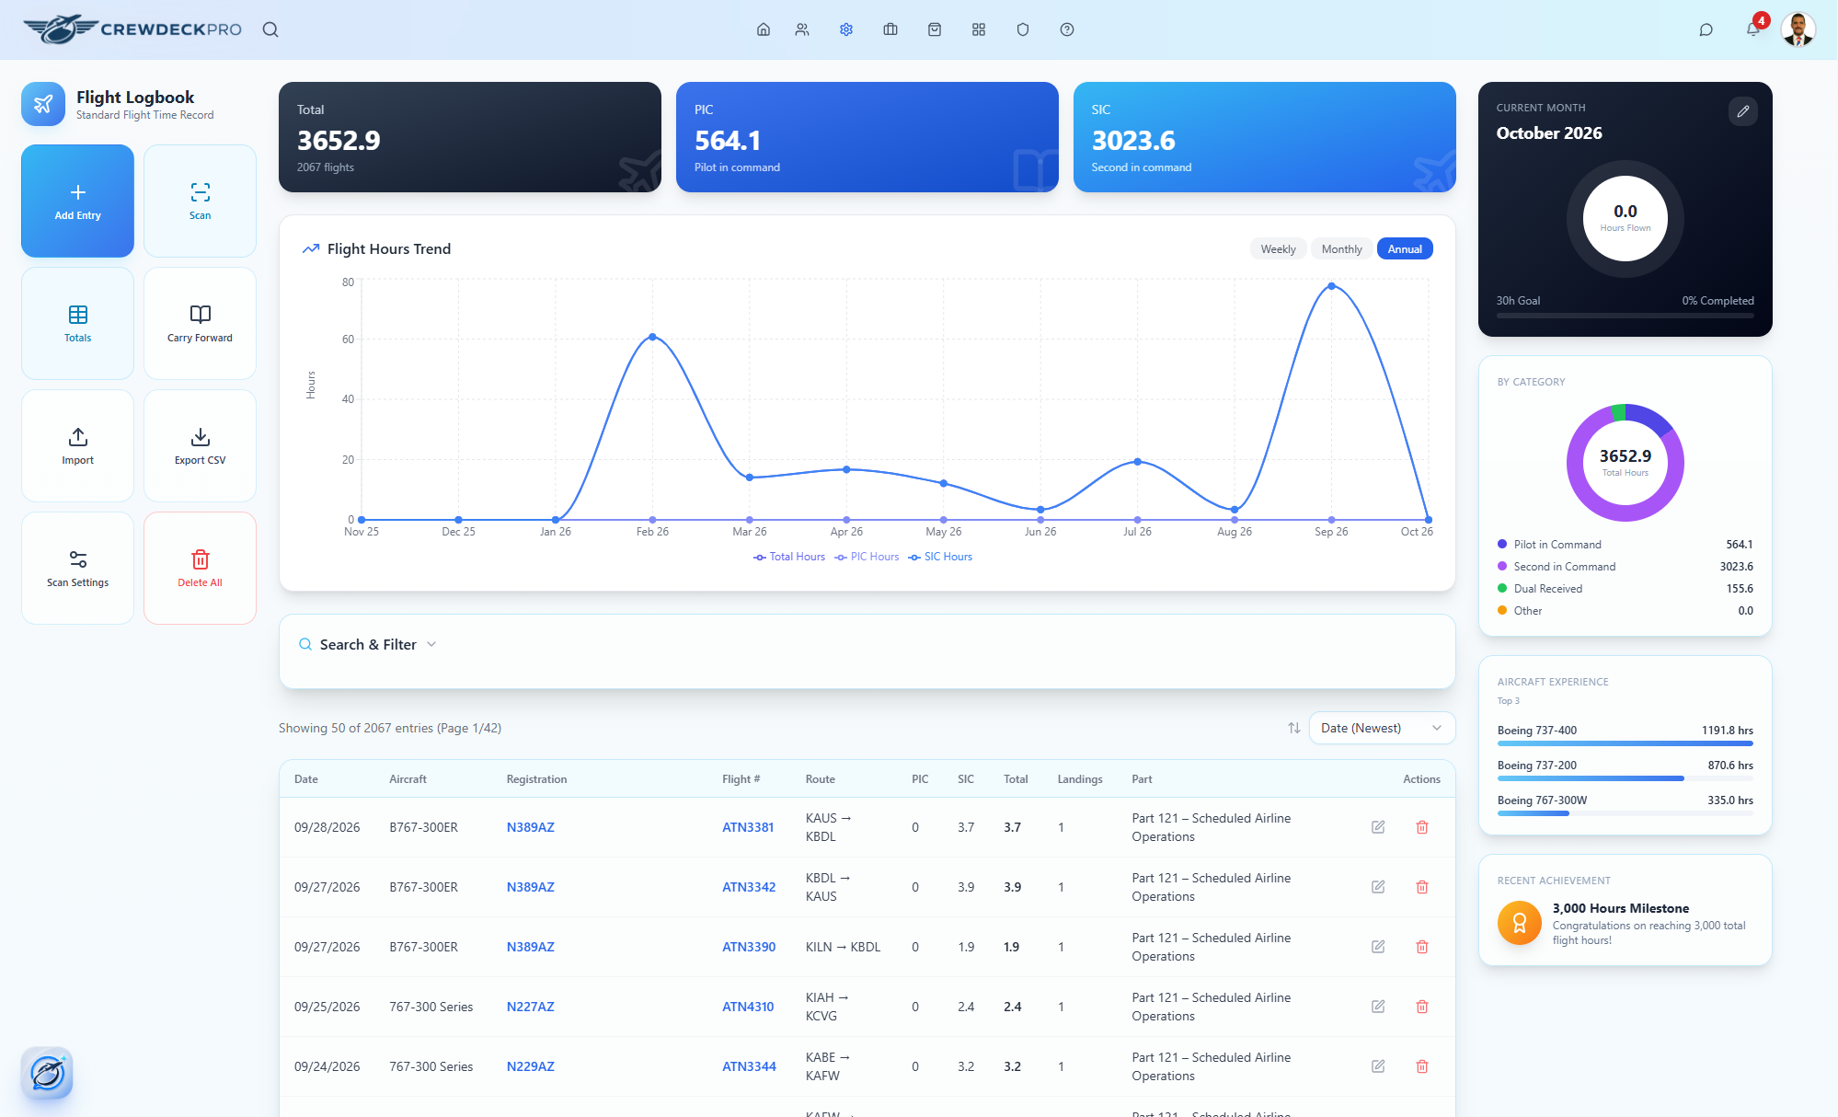Edit the ATN4310 flight entry
Screen dimensions: 1838x1117
click(1378, 1007)
